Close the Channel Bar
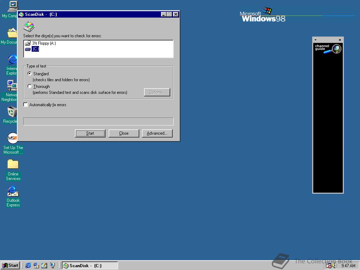Viewport: 360px width, 270px height. pos(340,40)
